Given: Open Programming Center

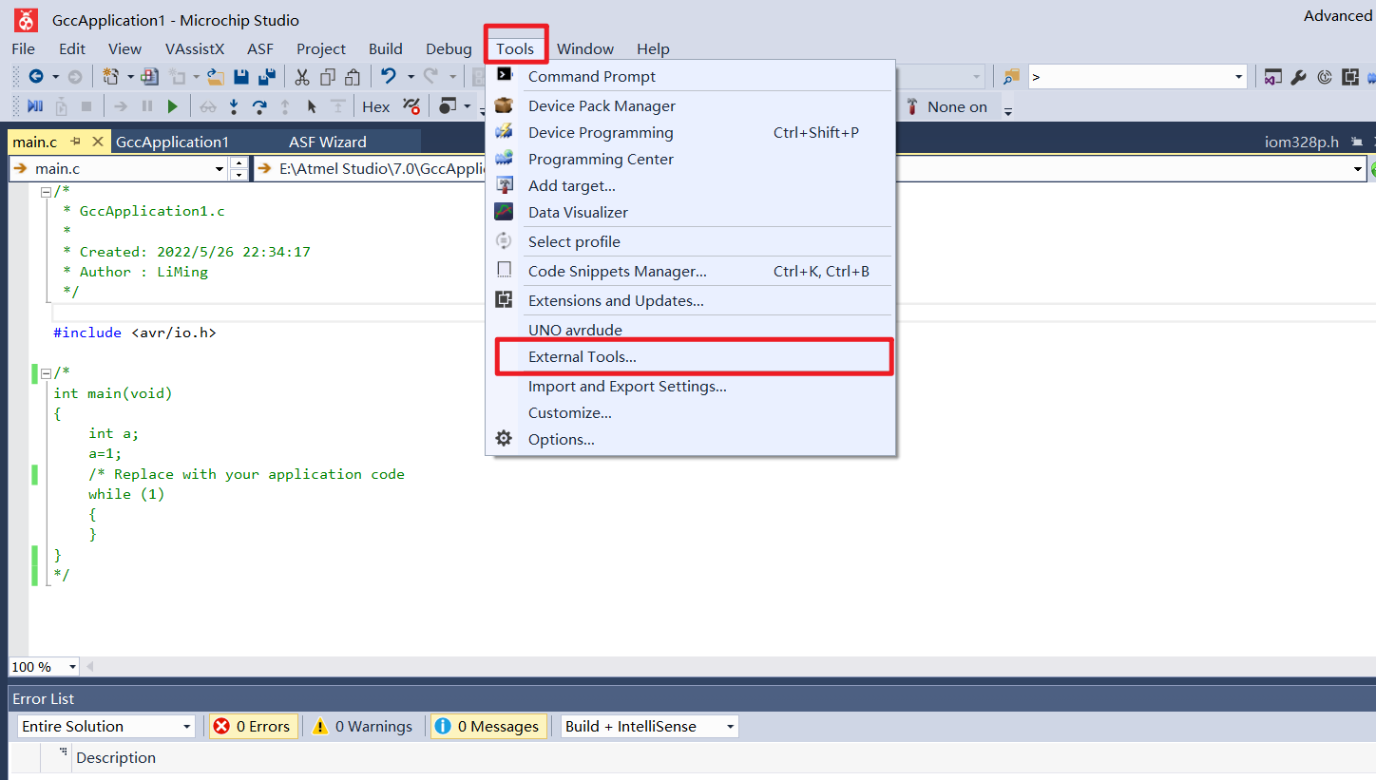Looking at the screenshot, I should pos(691,159).
